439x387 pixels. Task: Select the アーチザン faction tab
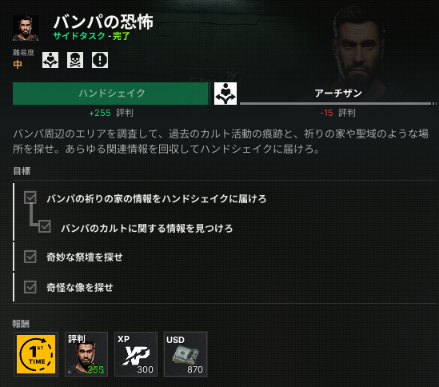[338, 93]
